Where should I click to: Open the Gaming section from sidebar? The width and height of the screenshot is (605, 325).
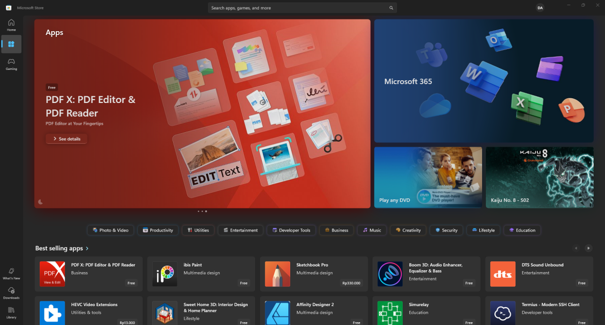click(x=11, y=64)
